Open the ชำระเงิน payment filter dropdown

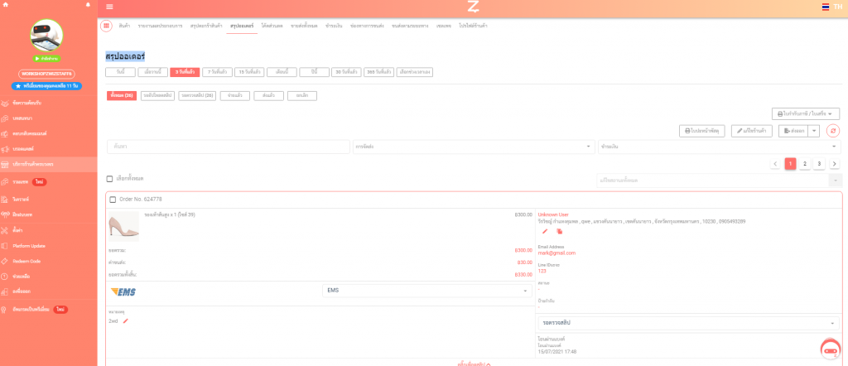[x=720, y=147]
